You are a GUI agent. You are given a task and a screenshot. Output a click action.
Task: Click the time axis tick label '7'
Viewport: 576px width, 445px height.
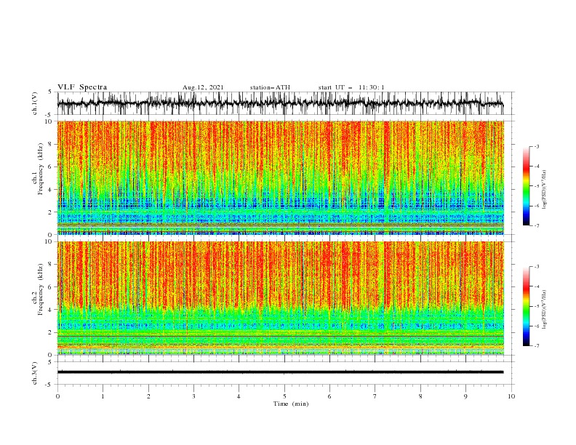tap(375, 396)
